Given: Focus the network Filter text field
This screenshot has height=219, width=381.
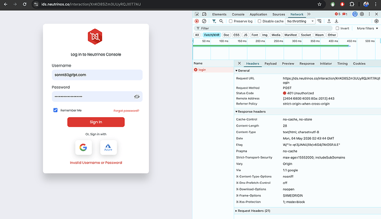Looking at the screenshot, I should [263, 29].
